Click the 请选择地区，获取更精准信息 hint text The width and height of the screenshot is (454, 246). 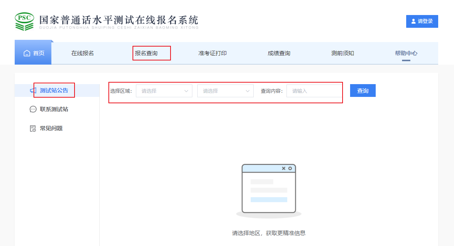click(269, 233)
